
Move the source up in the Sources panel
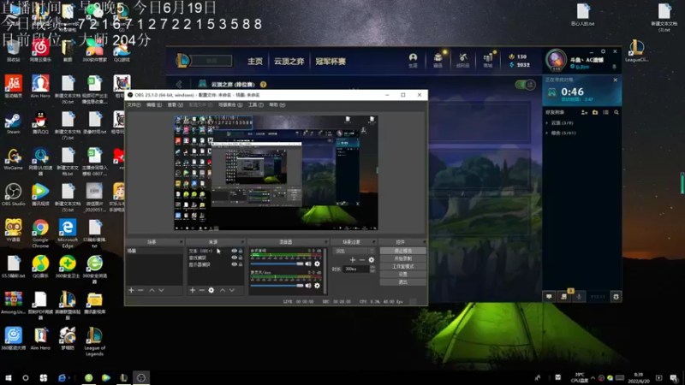tap(223, 290)
